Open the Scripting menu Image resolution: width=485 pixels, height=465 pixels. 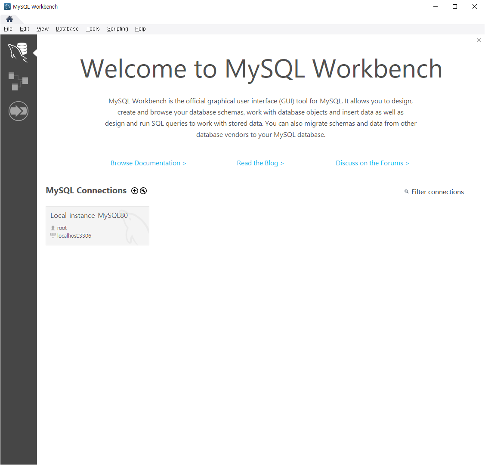pyautogui.click(x=117, y=29)
